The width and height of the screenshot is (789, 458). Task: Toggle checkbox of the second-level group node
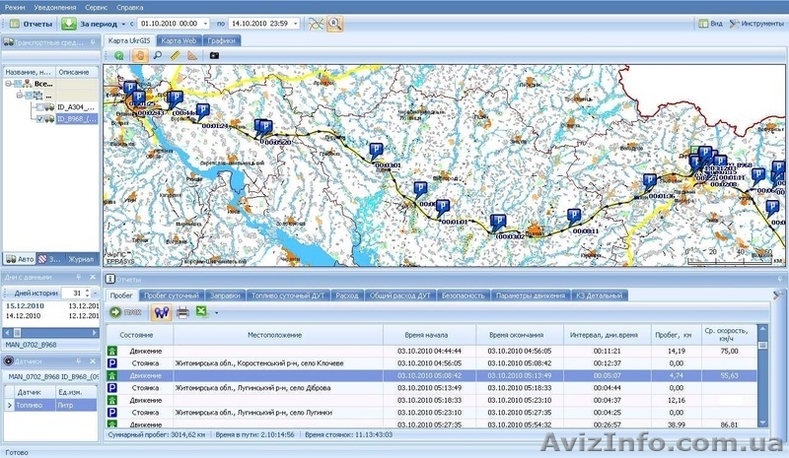tap(29, 95)
